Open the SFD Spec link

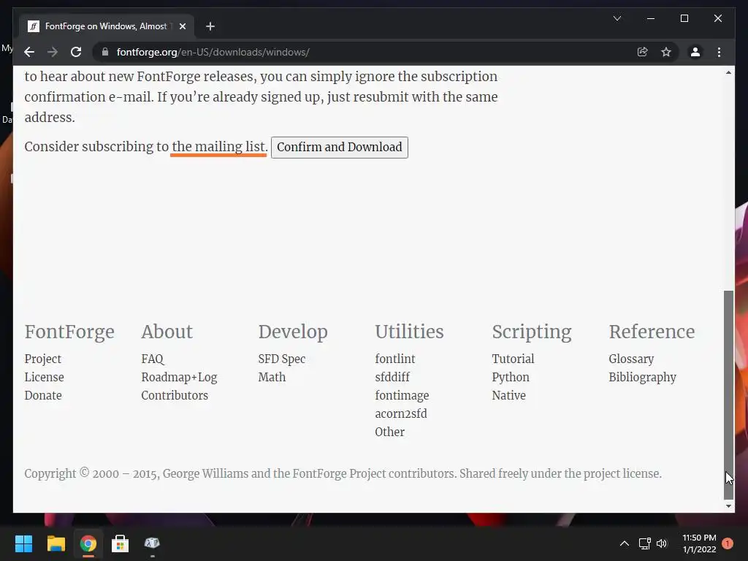click(x=282, y=359)
